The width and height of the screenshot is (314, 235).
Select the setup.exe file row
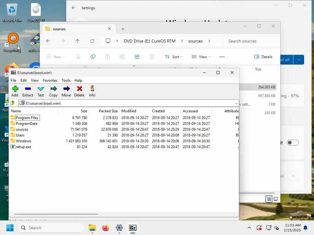pos(124,147)
